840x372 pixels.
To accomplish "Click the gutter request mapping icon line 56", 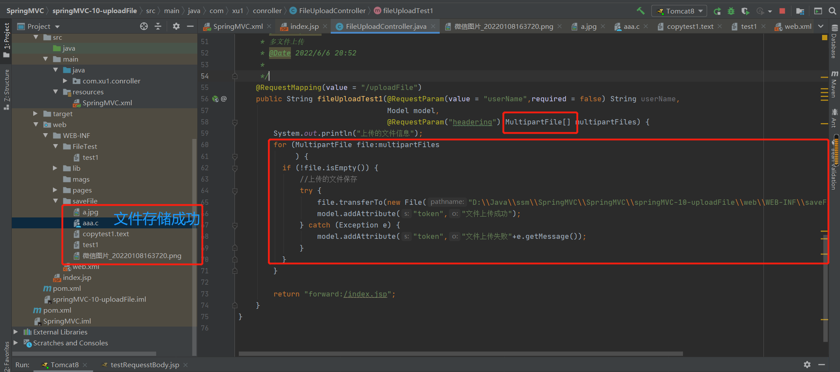I will tap(215, 99).
